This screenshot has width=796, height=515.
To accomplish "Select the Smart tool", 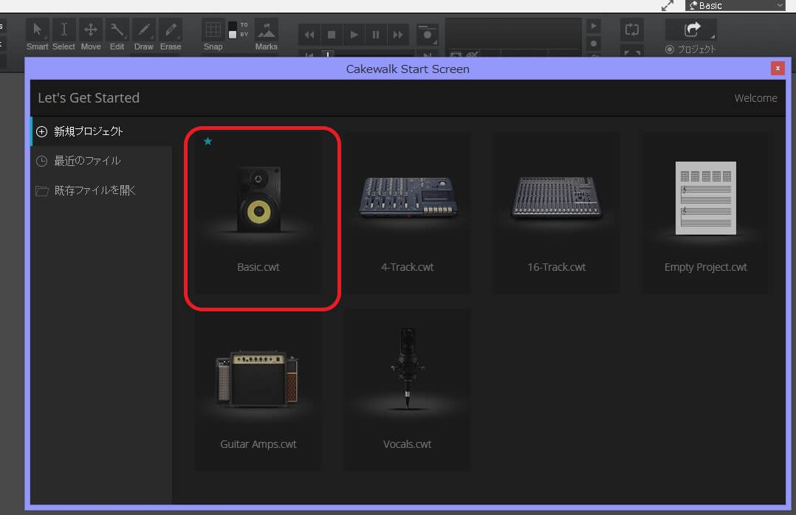I will click(38, 35).
